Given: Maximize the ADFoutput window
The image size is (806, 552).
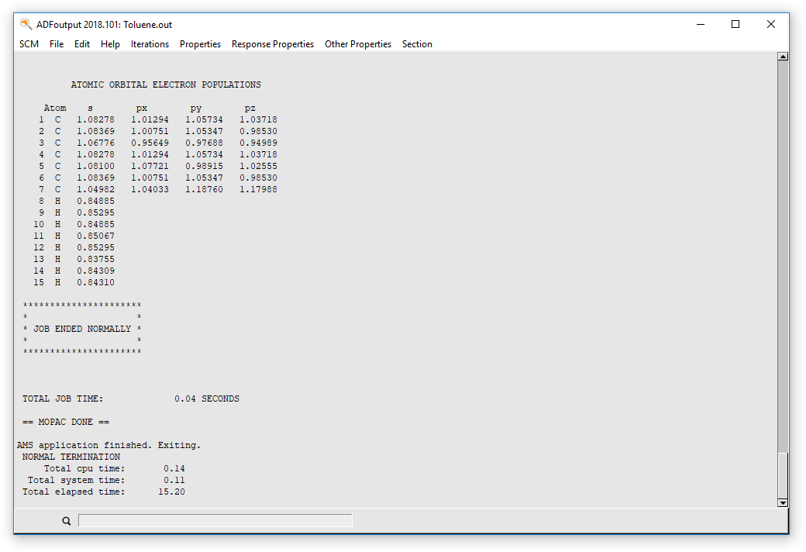Looking at the screenshot, I should (x=735, y=24).
